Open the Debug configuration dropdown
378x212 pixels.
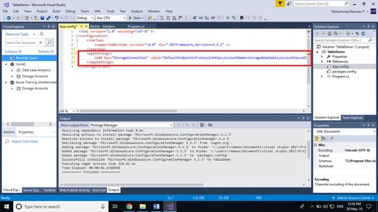coord(85,18)
